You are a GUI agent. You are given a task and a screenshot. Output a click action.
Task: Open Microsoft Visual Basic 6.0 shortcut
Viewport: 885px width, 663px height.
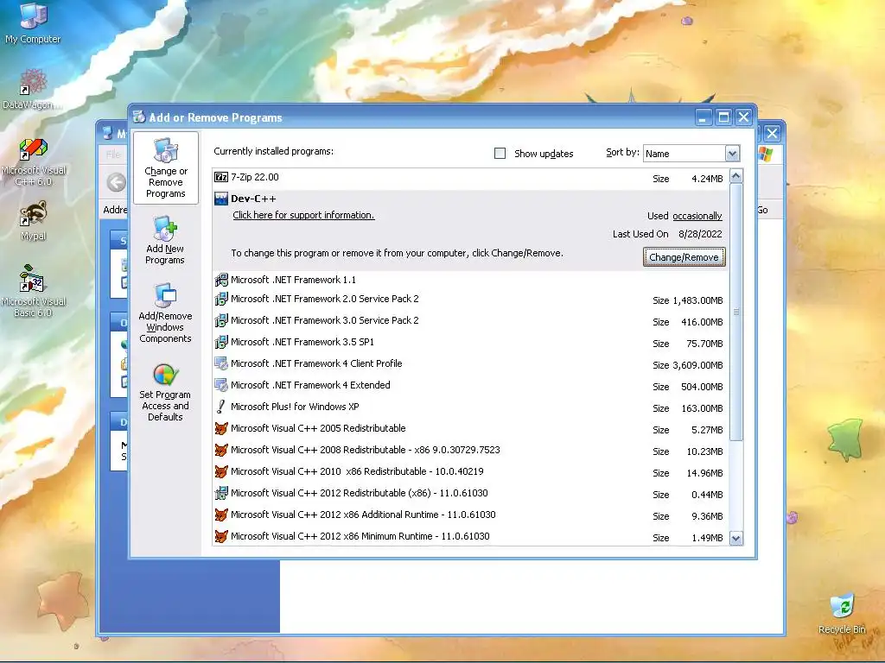[x=34, y=291]
